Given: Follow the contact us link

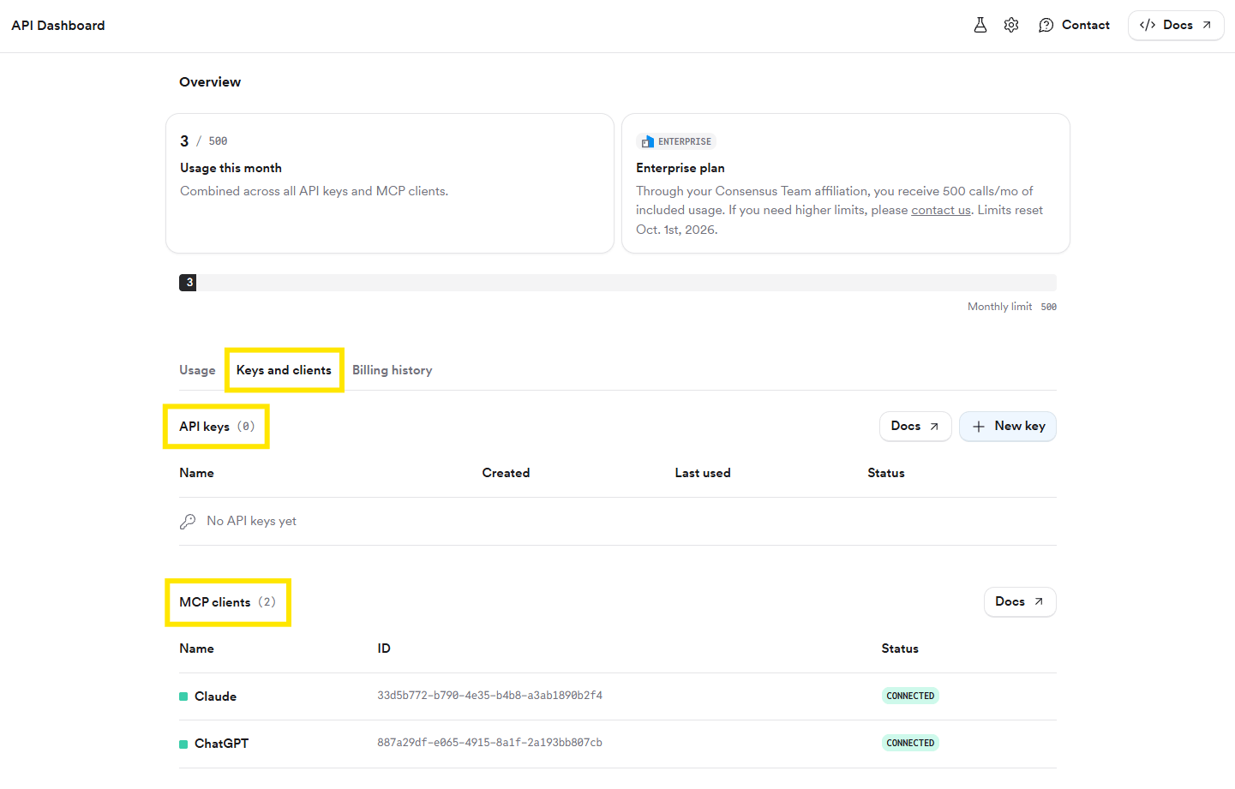Looking at the screenshot, I should pyautogui.click(x=941, y=210).
